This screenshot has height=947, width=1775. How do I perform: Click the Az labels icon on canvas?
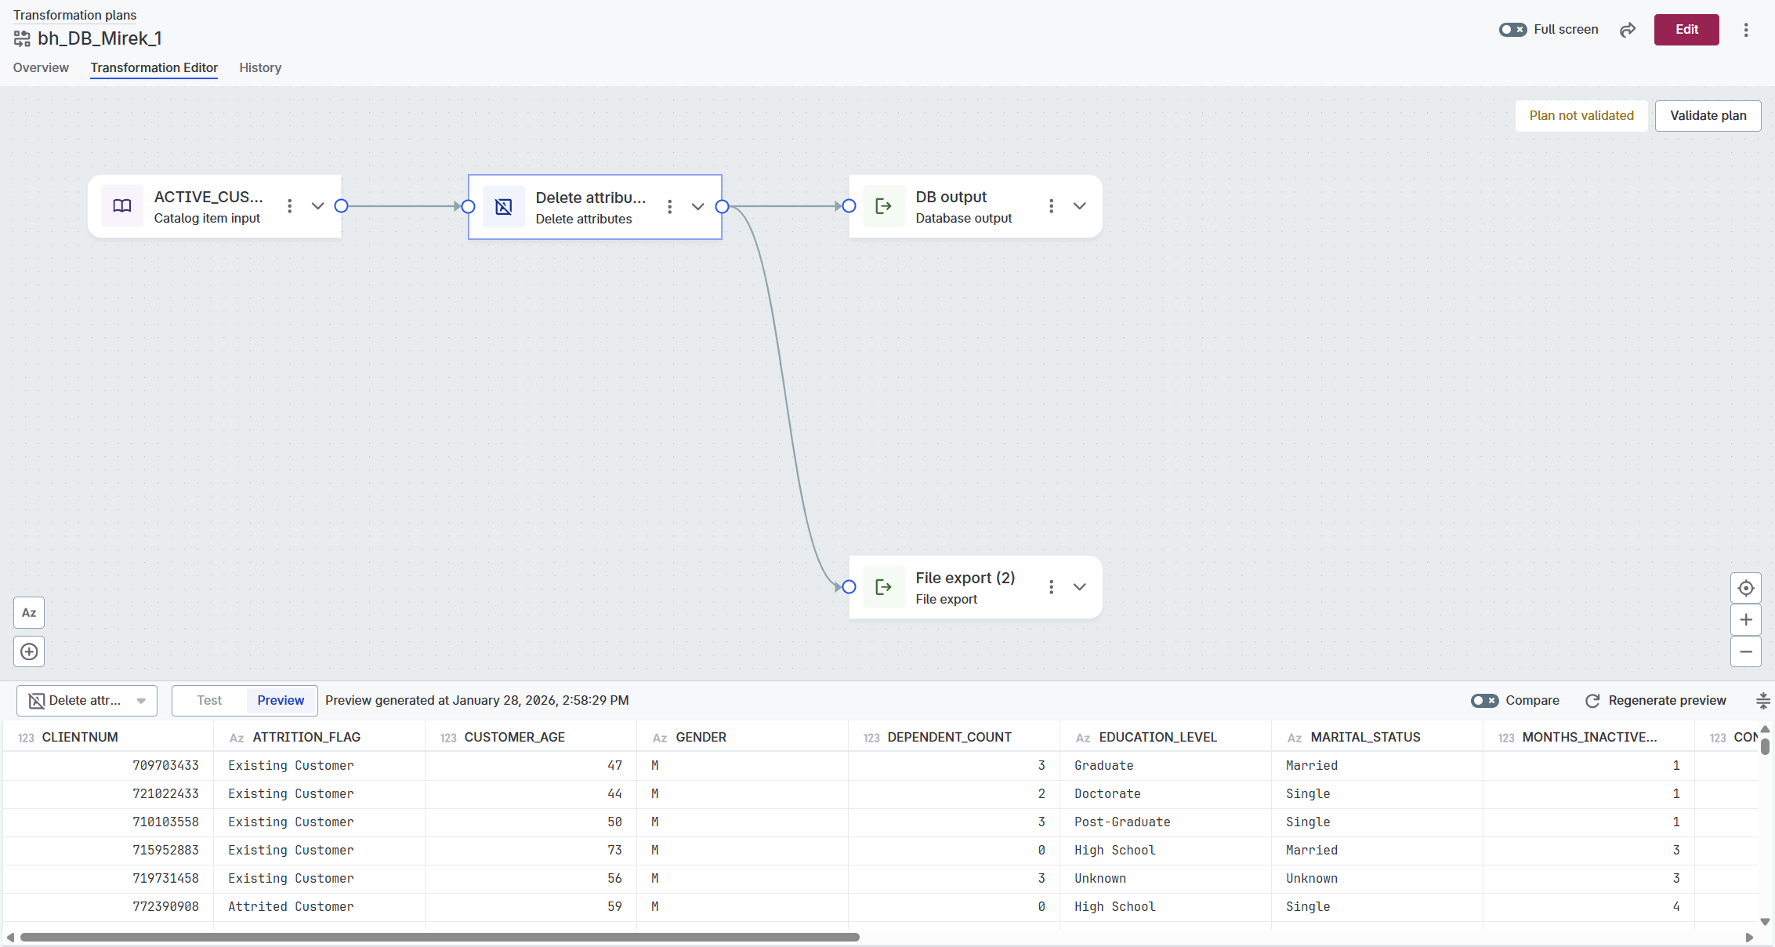coord(29,613)
